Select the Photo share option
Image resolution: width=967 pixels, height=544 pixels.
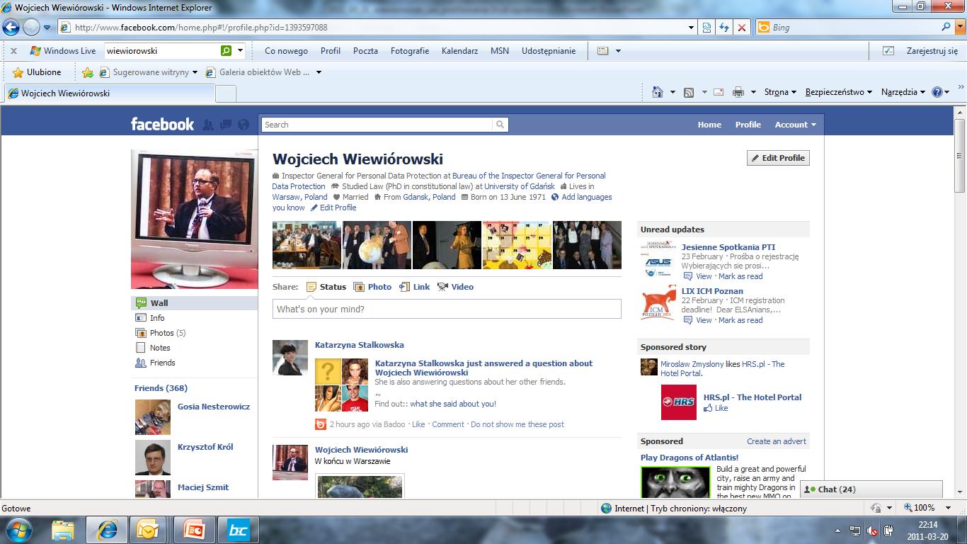click(373, 287)
